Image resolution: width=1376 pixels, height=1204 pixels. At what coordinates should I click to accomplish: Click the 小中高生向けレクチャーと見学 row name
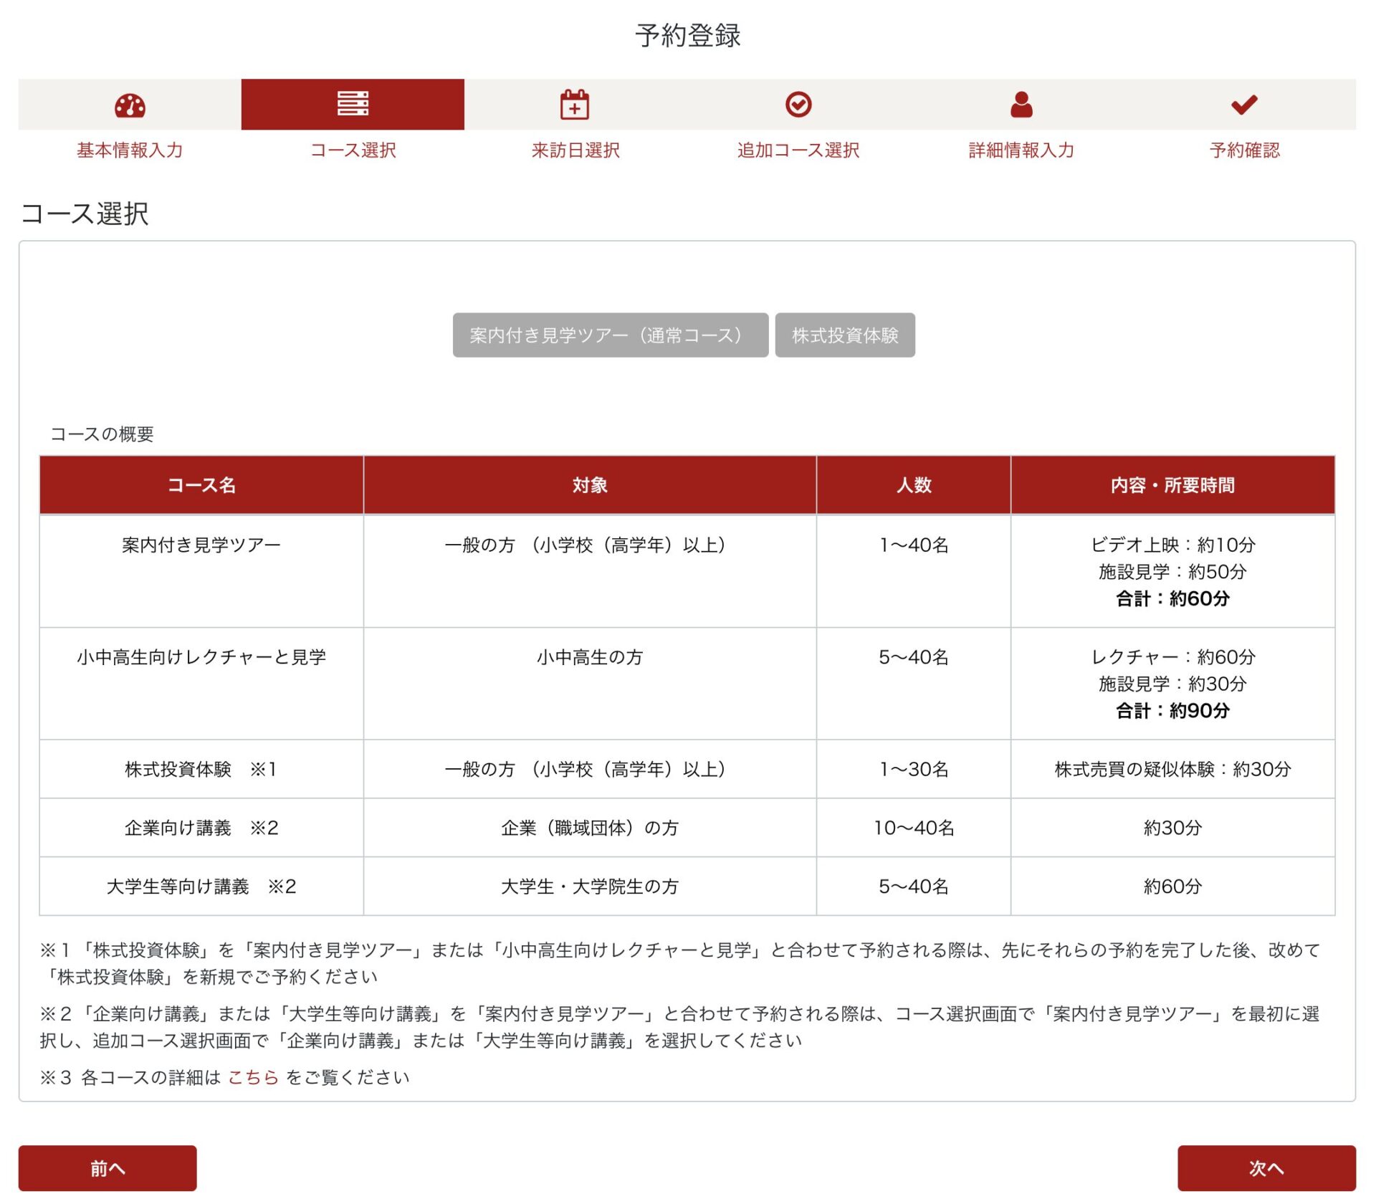[201, 657]
